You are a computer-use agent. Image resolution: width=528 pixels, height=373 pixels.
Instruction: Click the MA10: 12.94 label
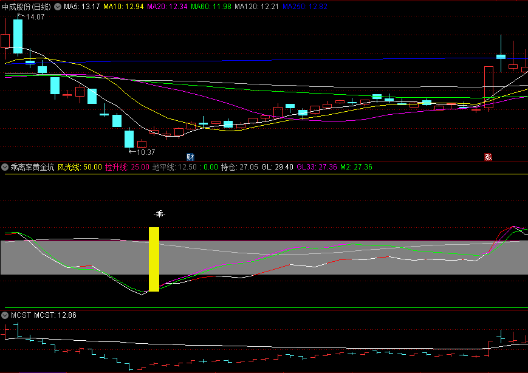click(123, 7)
